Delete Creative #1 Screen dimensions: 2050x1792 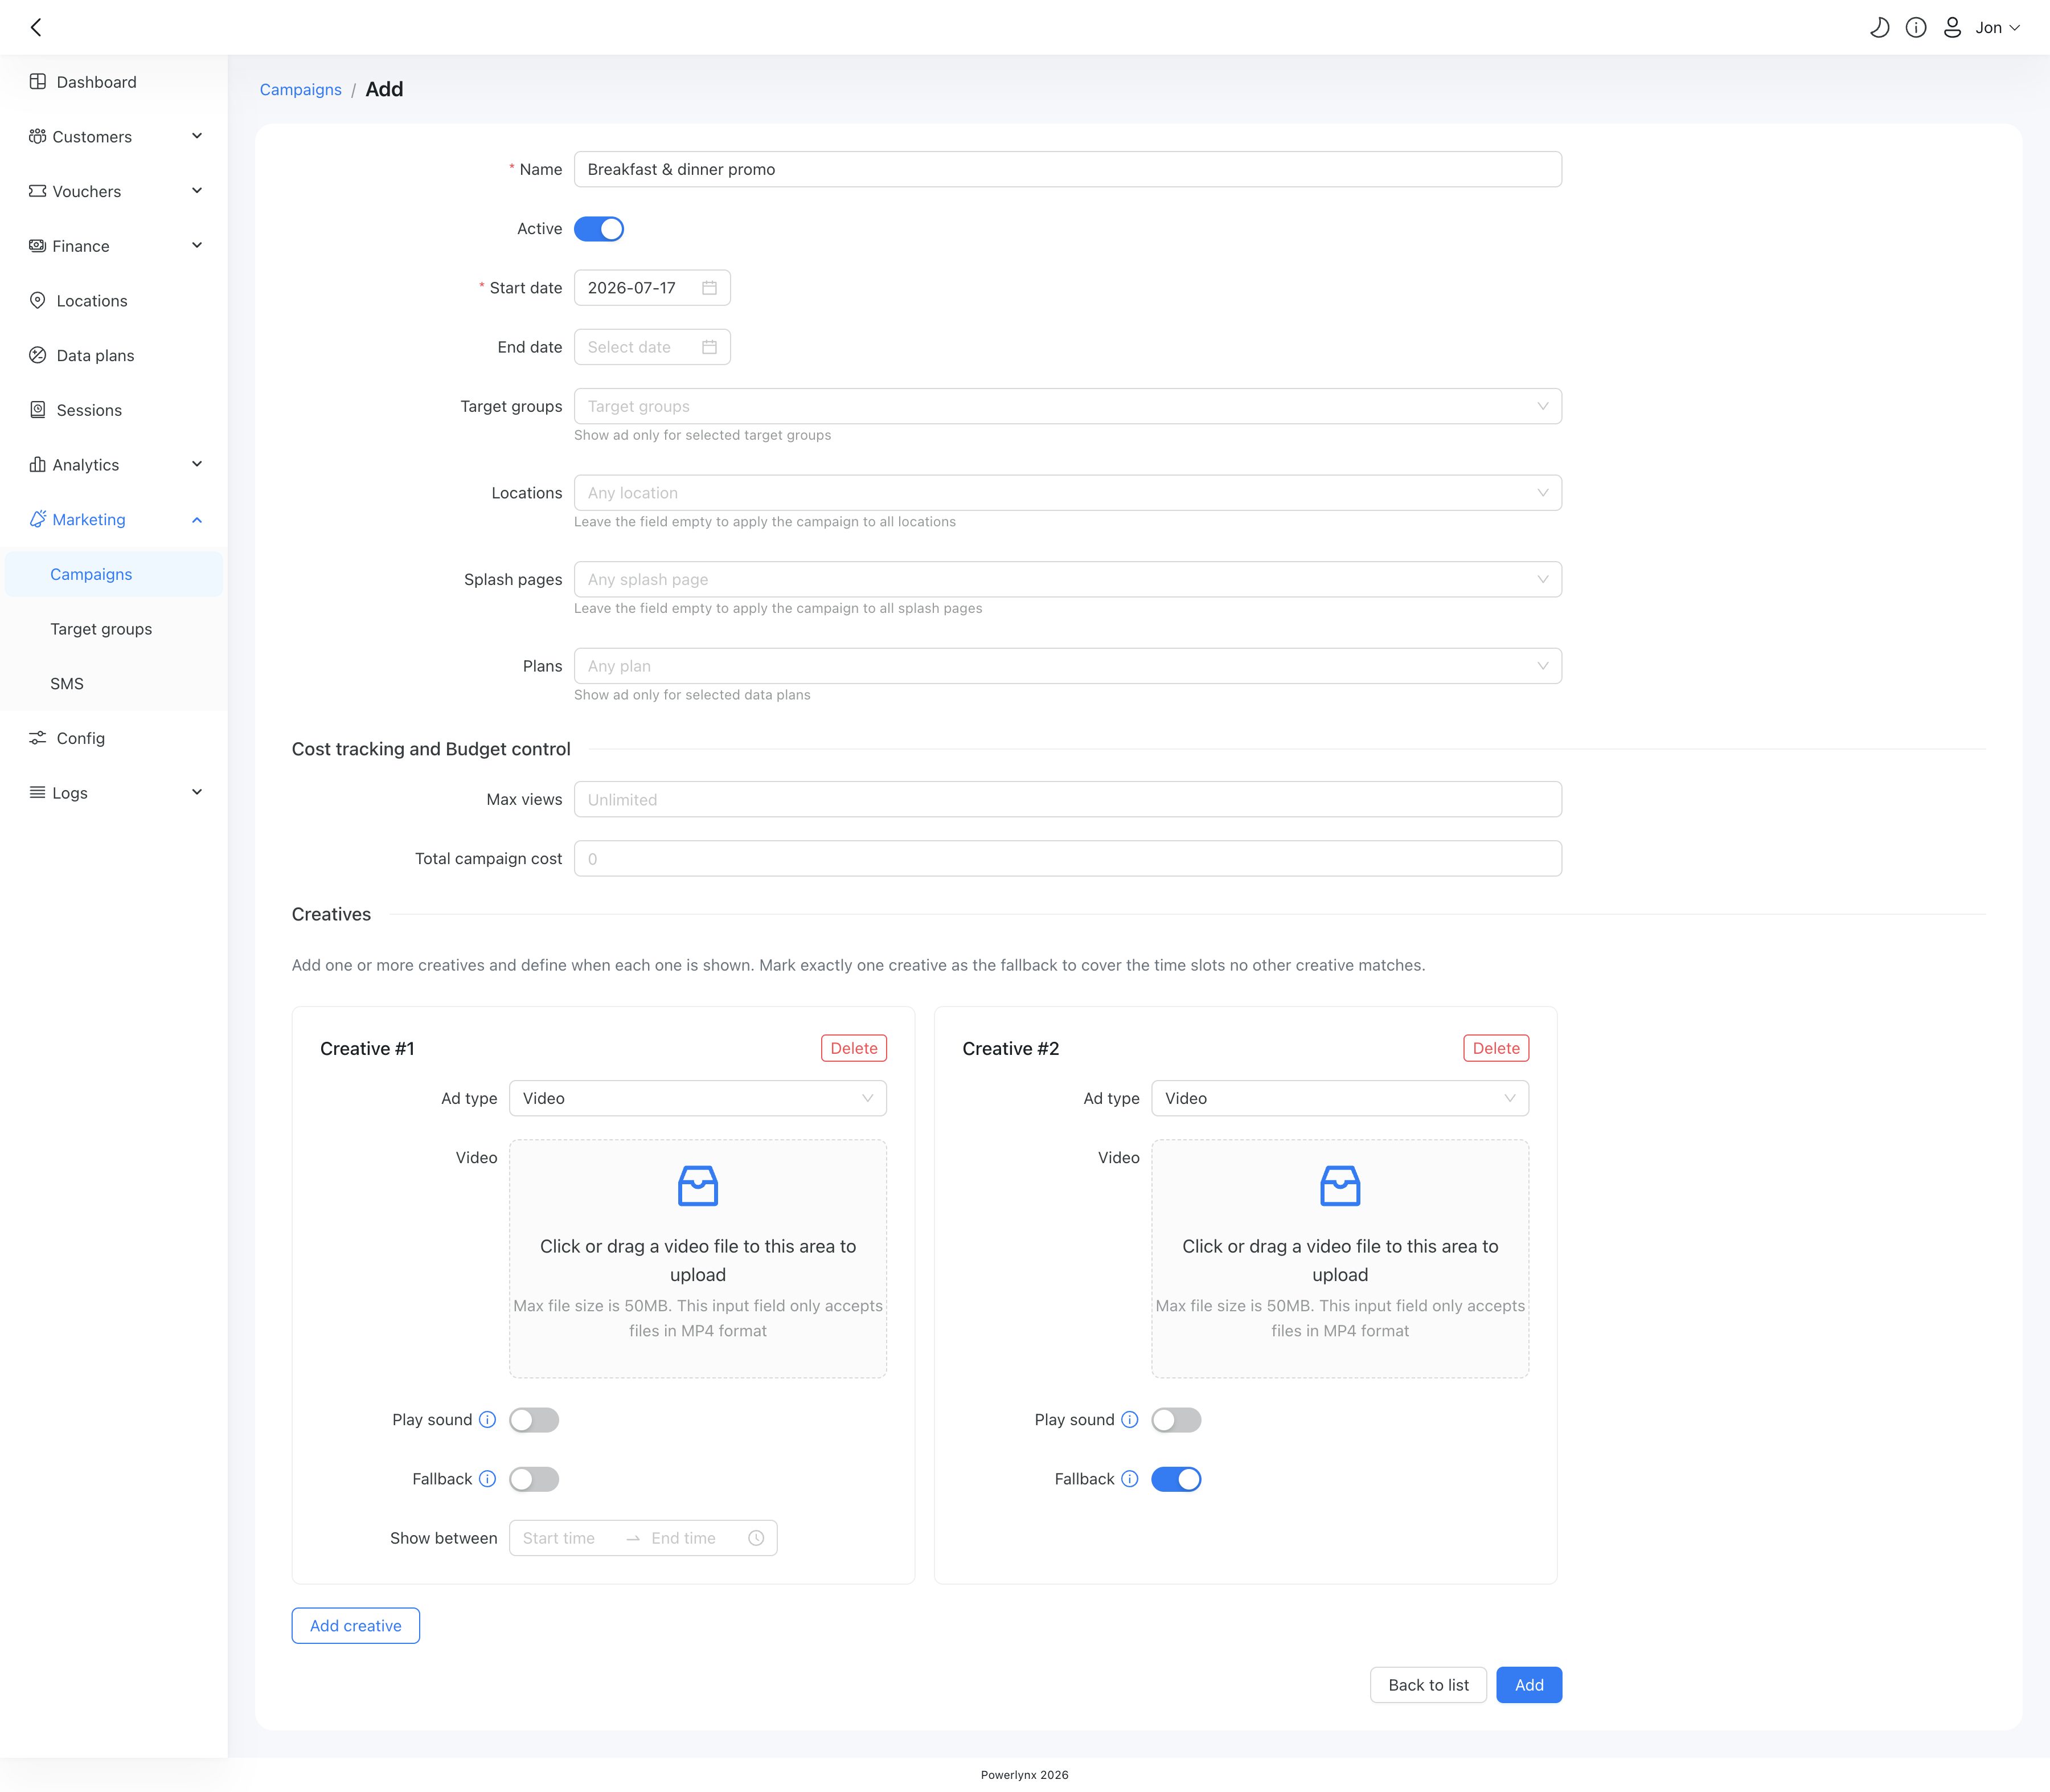click(x=854, y=1048)
